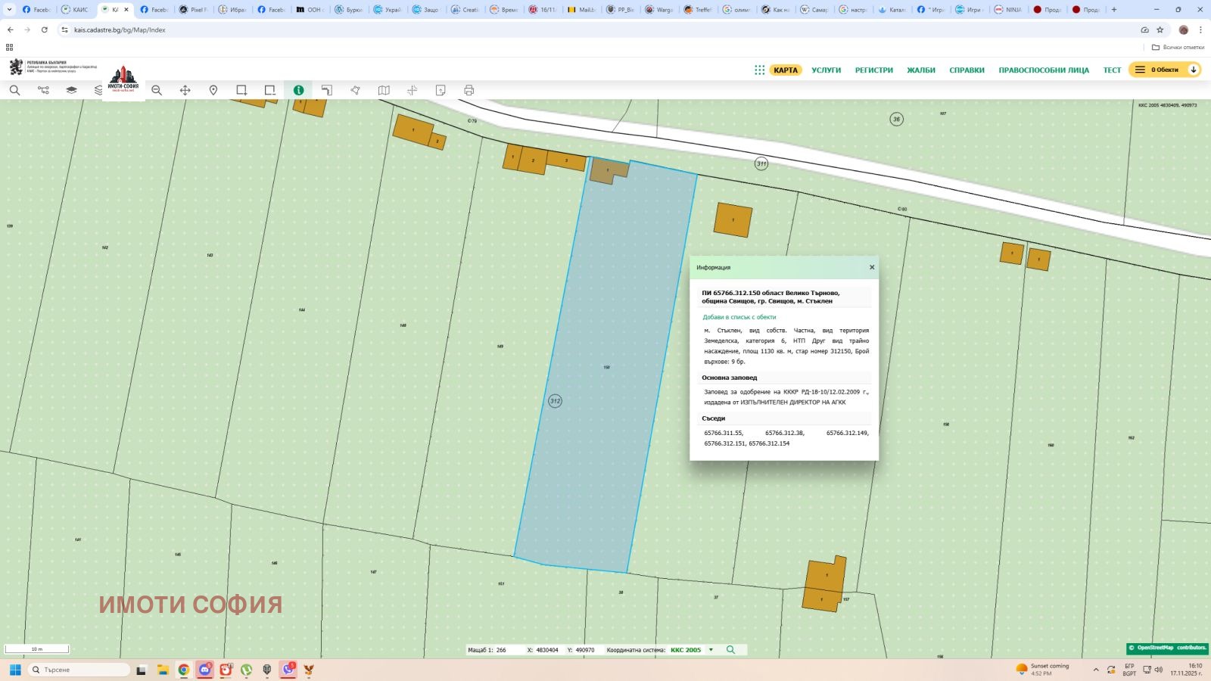
Task: Open the export page icon in toolbar
Action: (x=441, y=90)
